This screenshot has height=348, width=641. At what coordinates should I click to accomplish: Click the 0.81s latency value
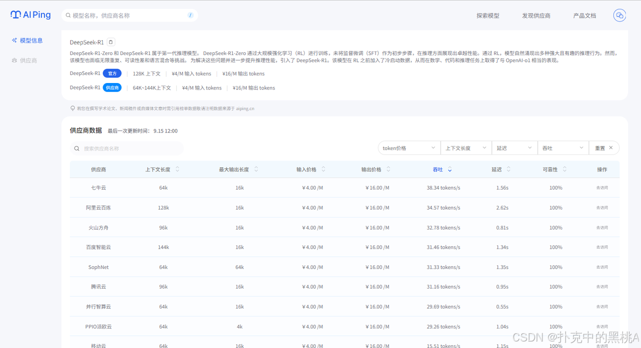(x=502, y=227)
